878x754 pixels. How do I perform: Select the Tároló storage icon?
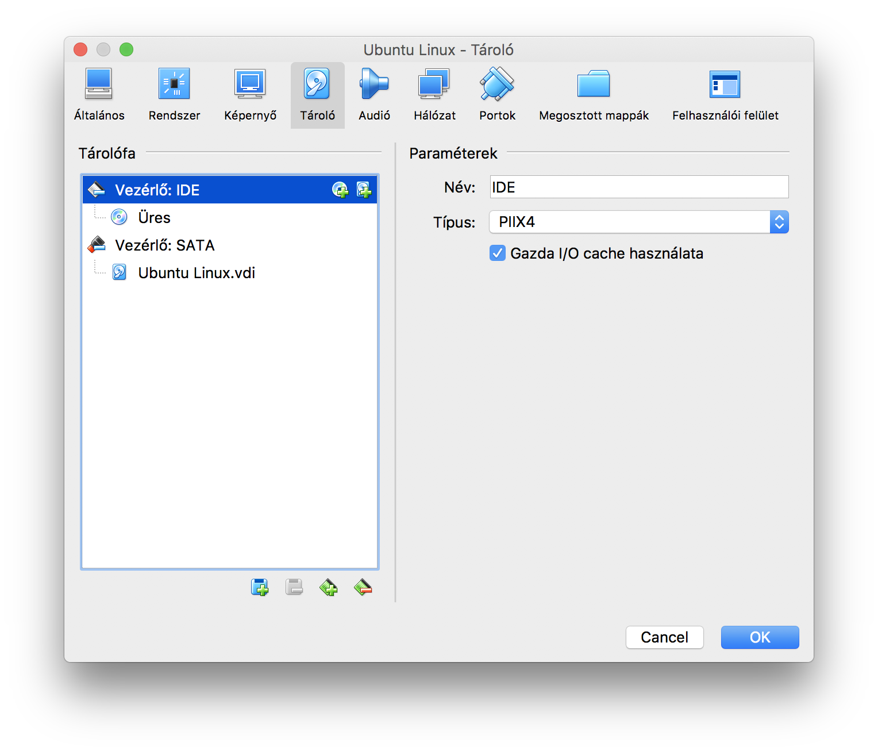317,84
